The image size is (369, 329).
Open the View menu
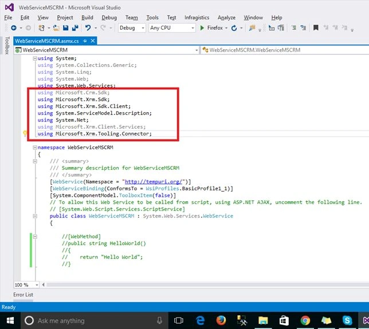43,18
